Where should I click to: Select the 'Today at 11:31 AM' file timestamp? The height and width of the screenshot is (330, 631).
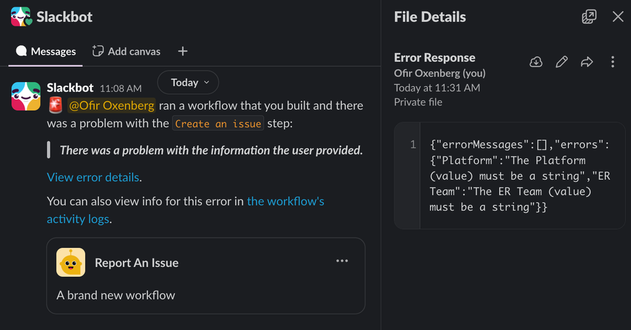point(437,88)
